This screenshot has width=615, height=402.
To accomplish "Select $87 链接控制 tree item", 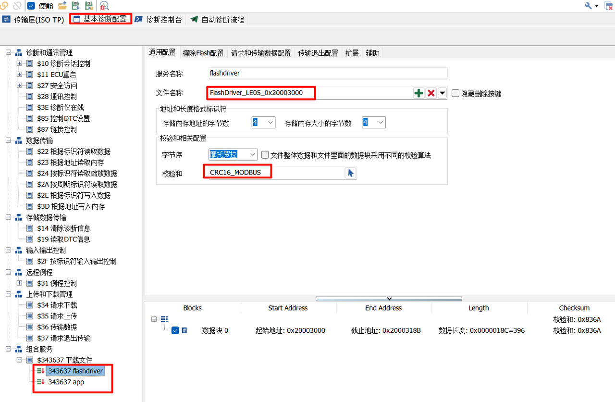I will pos(57,129).
